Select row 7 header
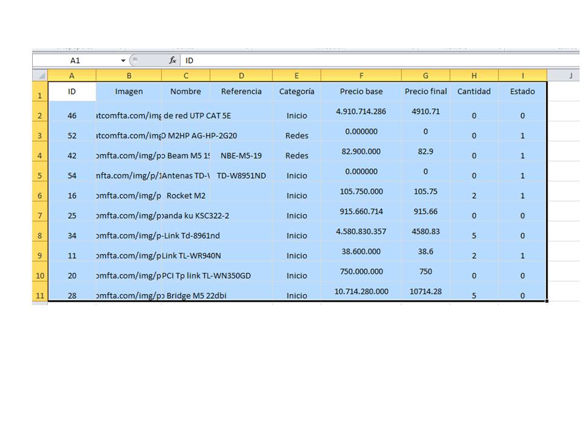 [40, 211]
